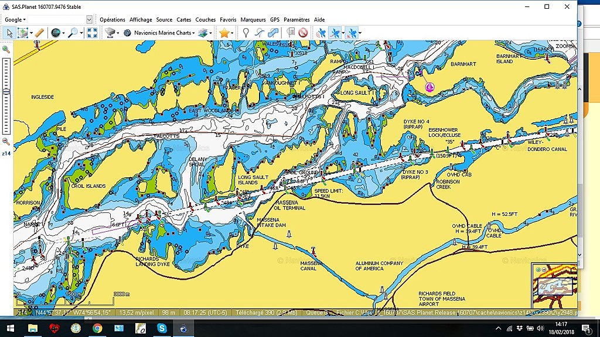This screenshot has width=600, height=337.
Task: Open the search history combo arrow
Action: click(89, 19)
